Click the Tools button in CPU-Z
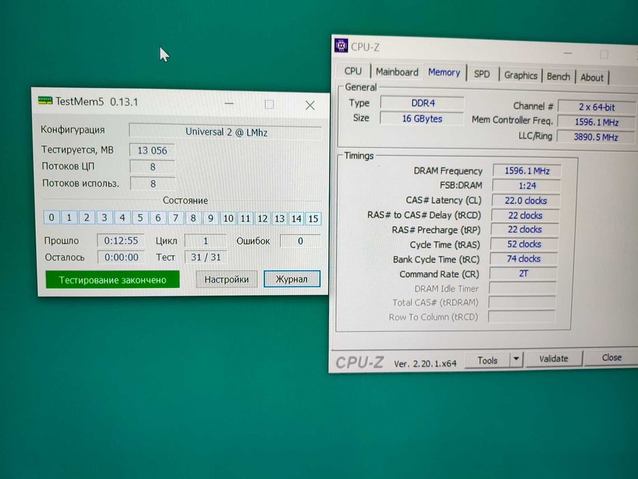This screenshot has width=638, height=479. click(487, 361)
